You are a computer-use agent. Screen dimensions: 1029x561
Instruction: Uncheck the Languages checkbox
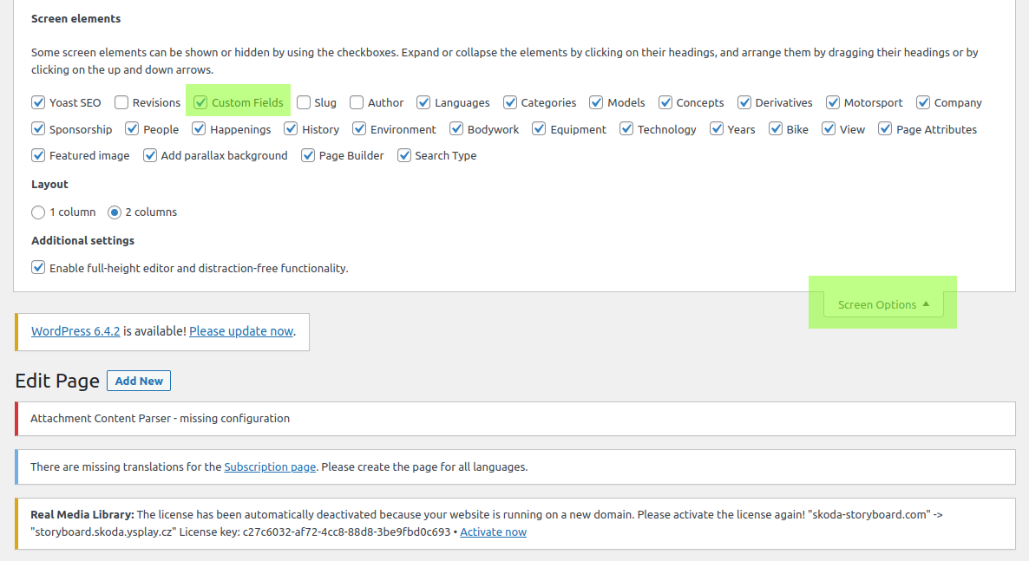tap(423, 102)
